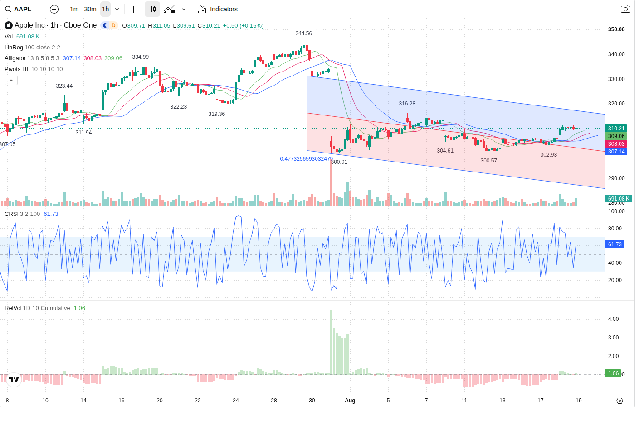Expand the timeframe dropdown arrow

click(x=117, y=9)
